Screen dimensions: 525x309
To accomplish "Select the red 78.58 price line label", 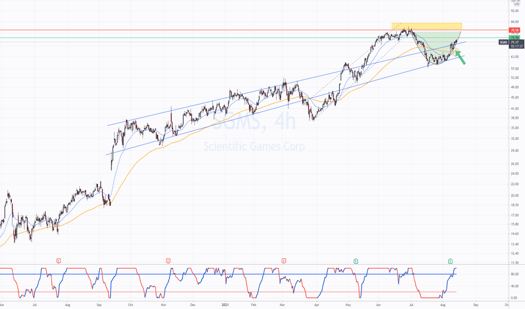I will 515,30.
